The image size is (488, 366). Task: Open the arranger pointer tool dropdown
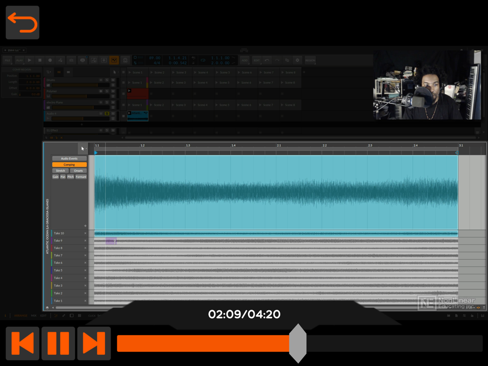(x=115, y=72)
